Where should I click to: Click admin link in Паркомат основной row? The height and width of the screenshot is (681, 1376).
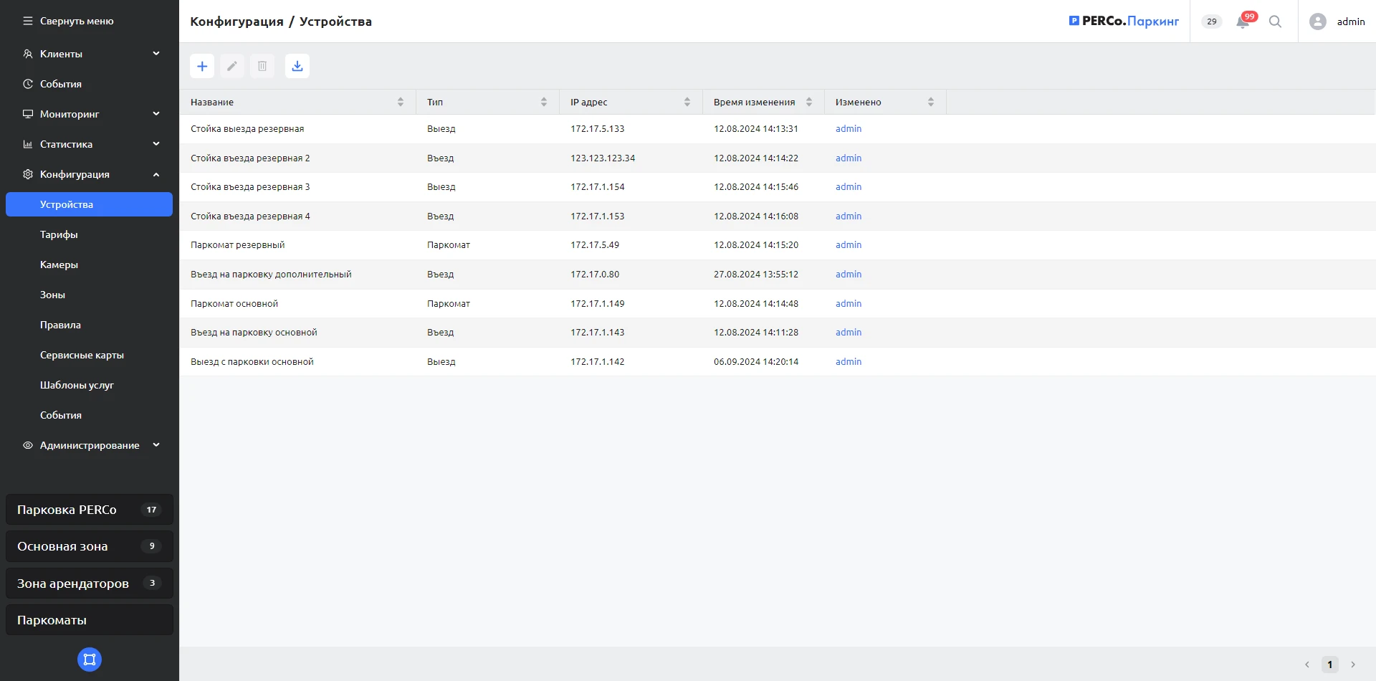[849, 304]
